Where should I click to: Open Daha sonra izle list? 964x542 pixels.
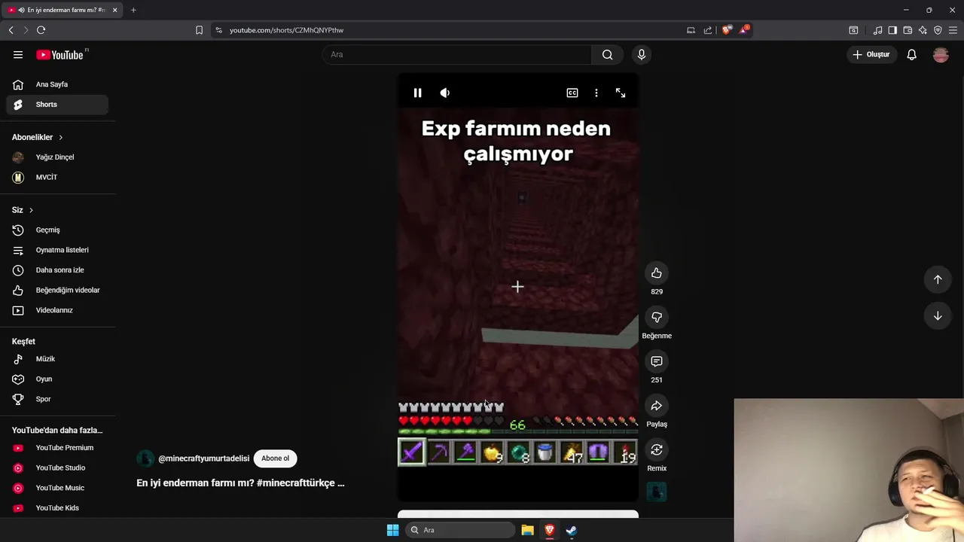coord(57,270)
